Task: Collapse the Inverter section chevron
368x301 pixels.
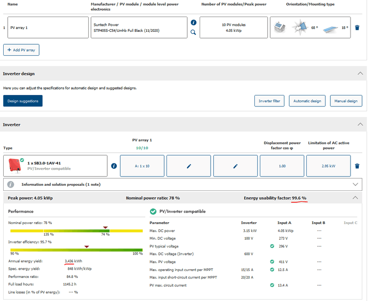Action: [x=359, y=124]
